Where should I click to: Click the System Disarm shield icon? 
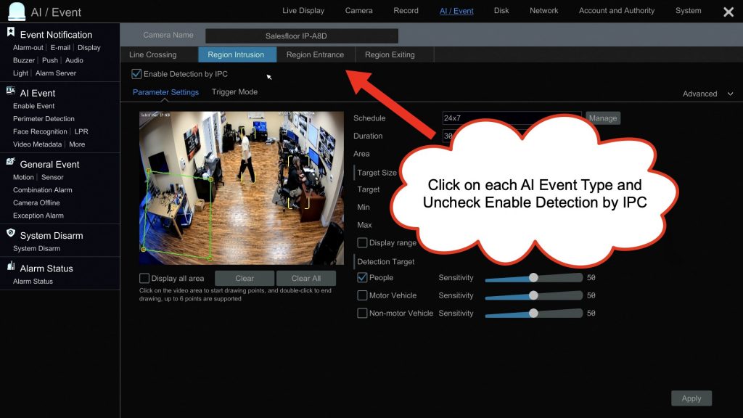pyautogui.click(x=11, y=234)
